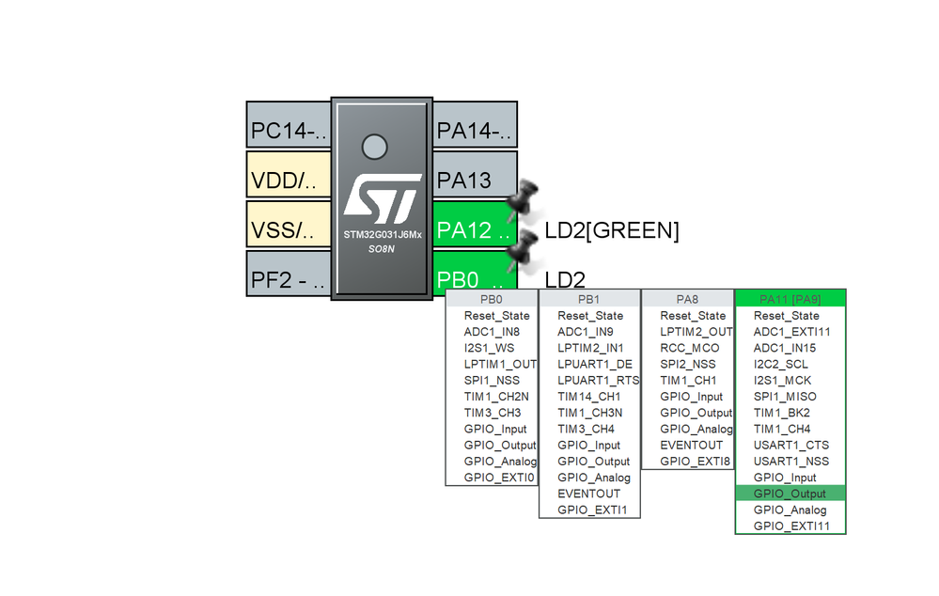Choose GPIO_Analog in the PB0 menu
This screenshot has height=596, width=939.
(x=492, y=462)
